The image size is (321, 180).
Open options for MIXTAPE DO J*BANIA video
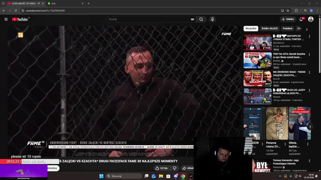[309, 36]
